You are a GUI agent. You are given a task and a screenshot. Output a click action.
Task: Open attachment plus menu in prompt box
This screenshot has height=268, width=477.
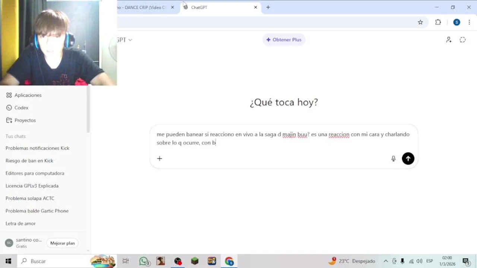[x=159, y=159]
